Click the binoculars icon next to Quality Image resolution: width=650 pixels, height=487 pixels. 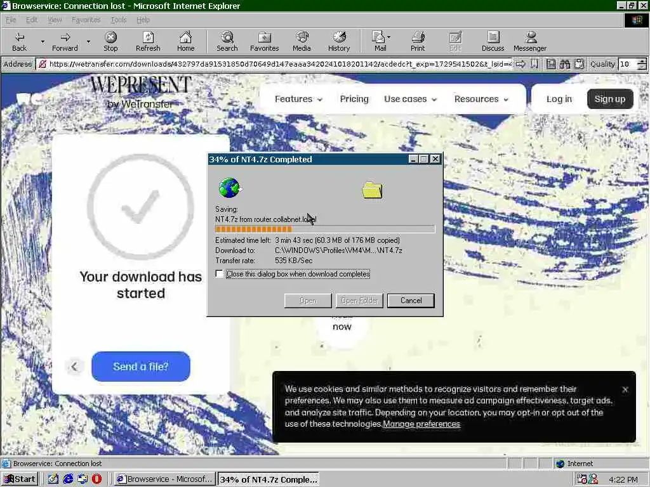(x=564, y=64)
